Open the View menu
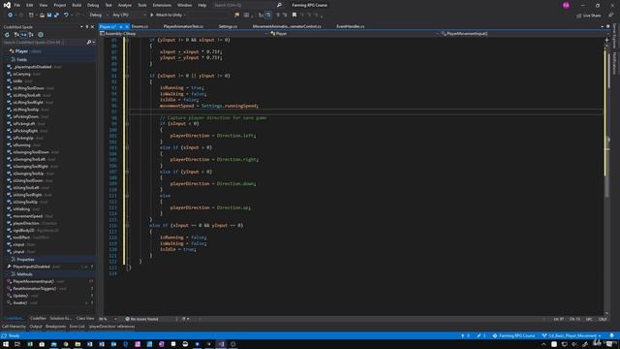Viewport: 620px width, 349px height. (43, 5)
